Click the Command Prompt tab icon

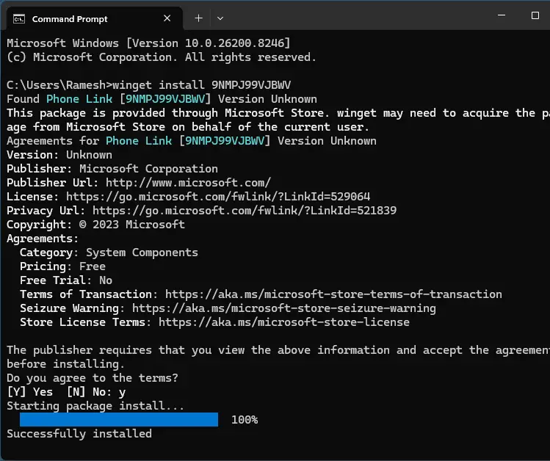[19, 18]
